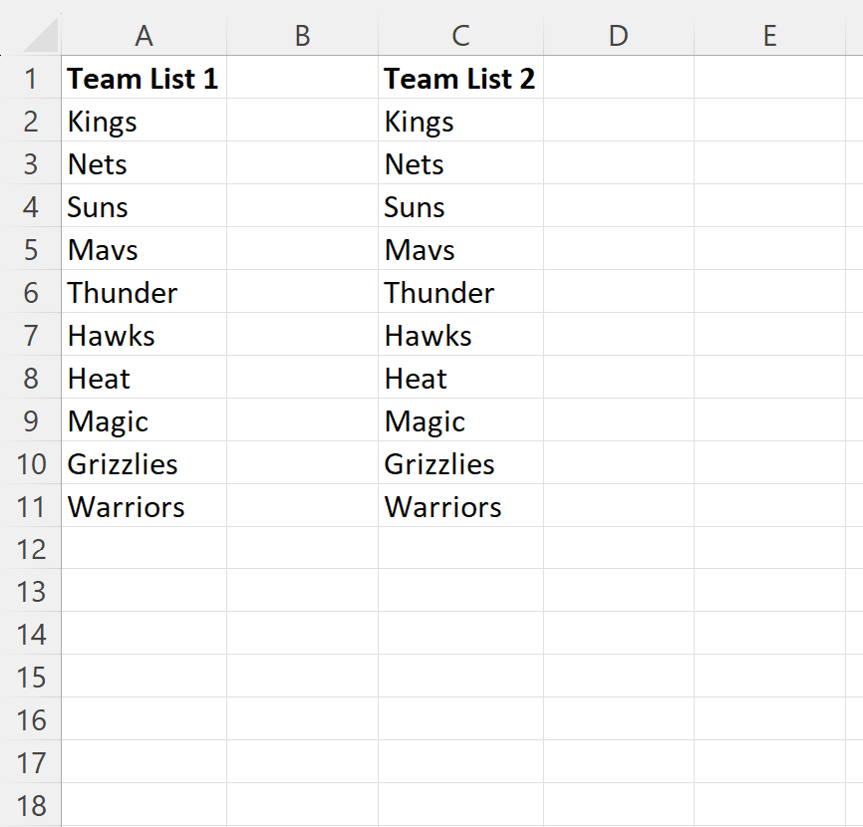863x827 pixels.
Task: Select the Mavs cell in column A
Action: 144,249
